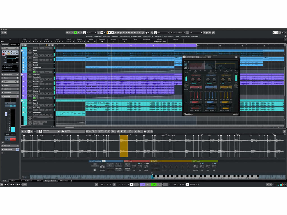Click the GUITARS folder track icon

pyautogui.click(x=22, y=74)
